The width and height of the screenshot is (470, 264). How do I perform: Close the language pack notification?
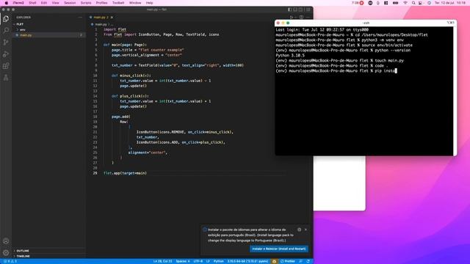tap(305, 230)
